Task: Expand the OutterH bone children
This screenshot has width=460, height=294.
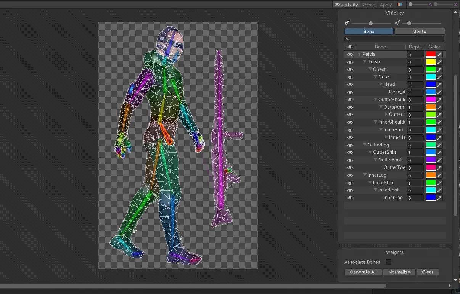Action: (386, 115)
